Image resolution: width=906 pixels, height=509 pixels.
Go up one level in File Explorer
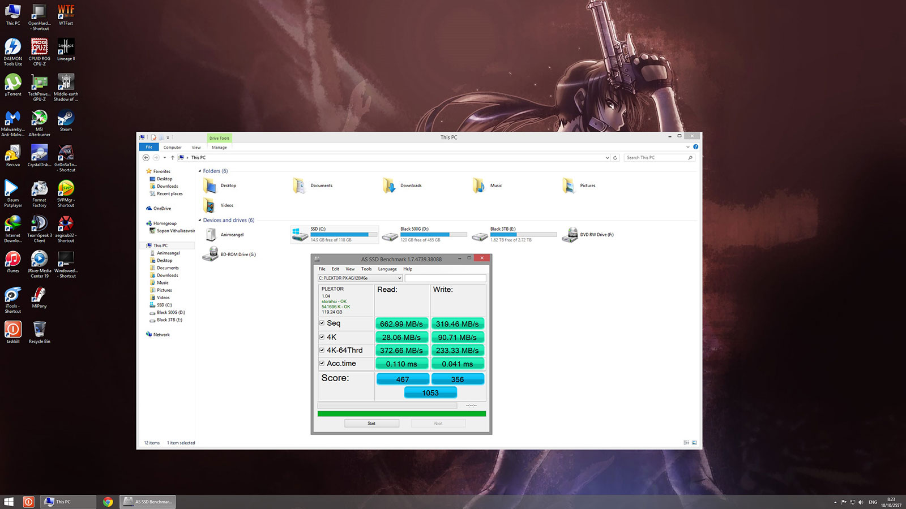pyautogui.click(x=173, y=158)
